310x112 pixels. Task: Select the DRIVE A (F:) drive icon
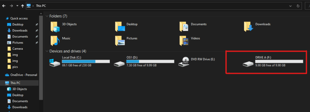click(x=248, y=64)
